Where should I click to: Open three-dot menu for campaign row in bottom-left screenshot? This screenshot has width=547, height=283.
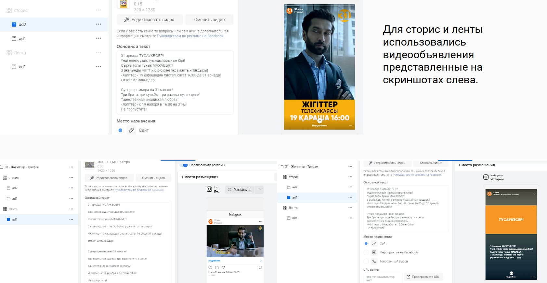[71, 167]
